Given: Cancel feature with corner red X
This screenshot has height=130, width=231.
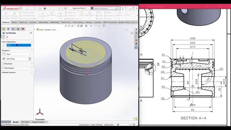Looking at the screenshot, I should pos(132,33).
